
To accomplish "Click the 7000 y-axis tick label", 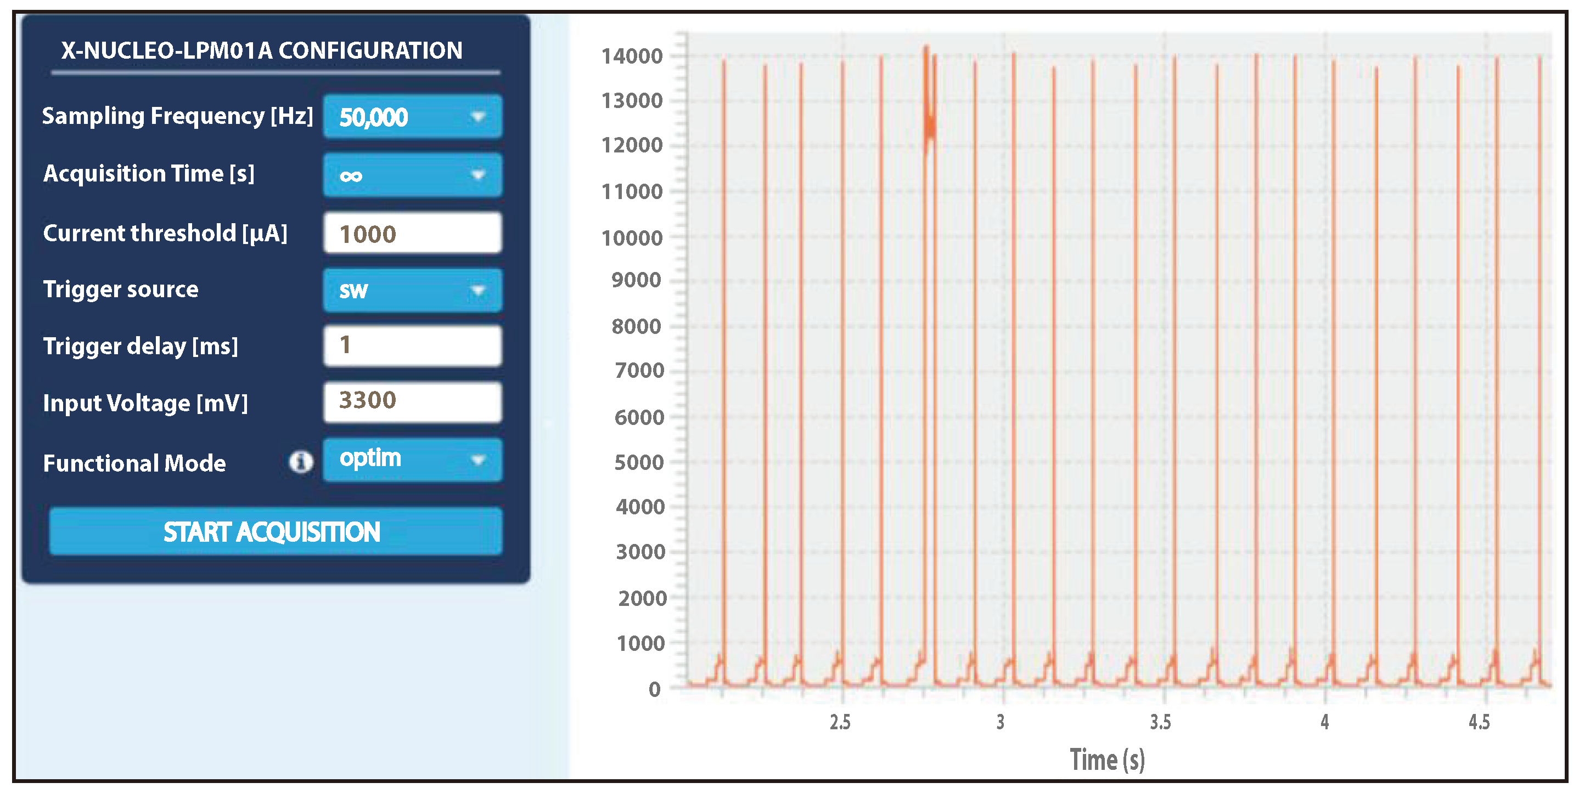I will point(639,370).
